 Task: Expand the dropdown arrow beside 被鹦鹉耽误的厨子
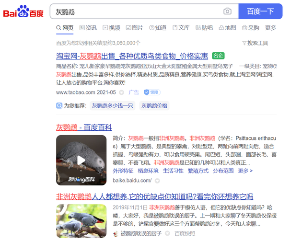tap(167, 233)
